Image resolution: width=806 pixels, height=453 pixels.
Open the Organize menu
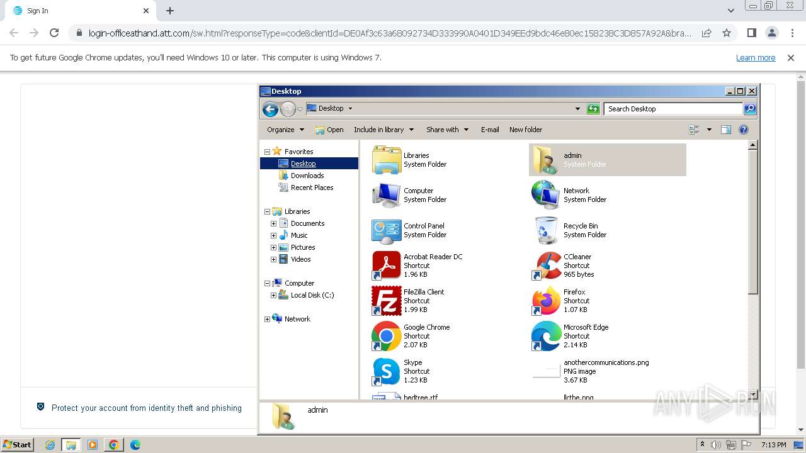(x=285, y=130)
